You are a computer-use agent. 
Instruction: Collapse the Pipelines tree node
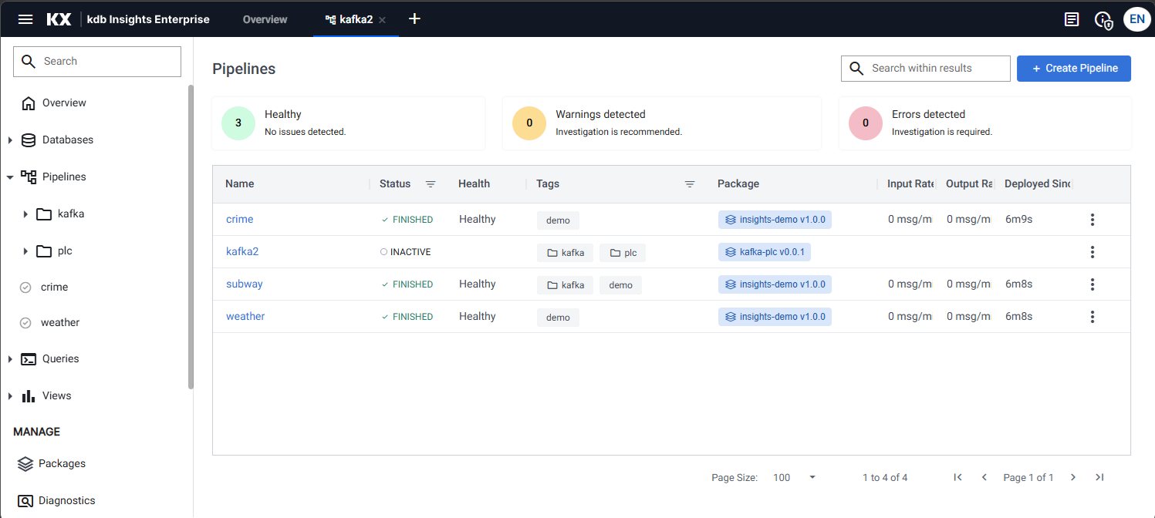click(x=10, y=177)
